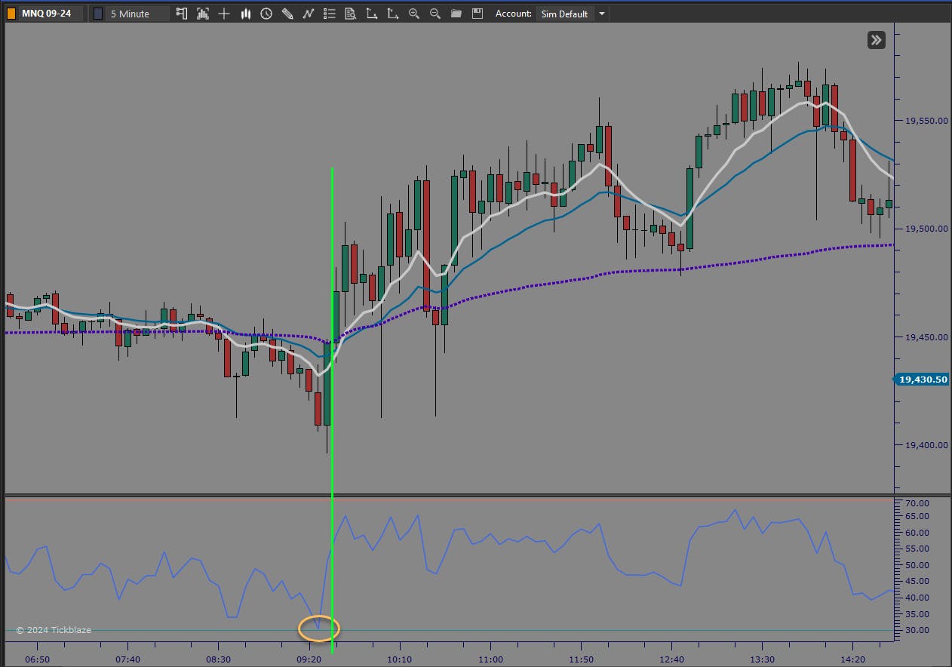This screenshot has height=667, width=952.
Task: Click the clock session icon
Action: (x=266, y=14)
